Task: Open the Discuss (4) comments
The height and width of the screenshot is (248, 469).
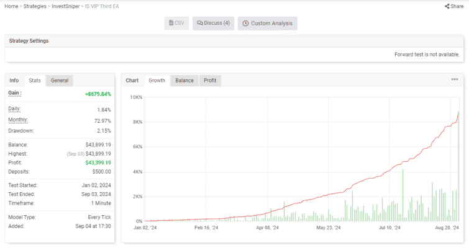Action: tap(213, 24)
